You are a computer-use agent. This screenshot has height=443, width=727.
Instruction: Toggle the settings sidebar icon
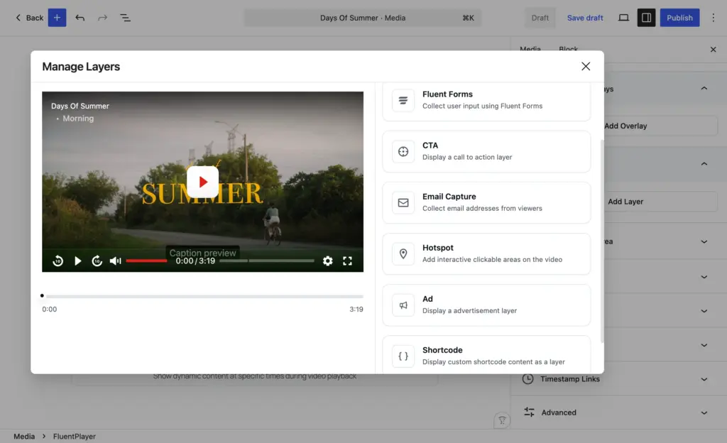click(x=646, y=18)
